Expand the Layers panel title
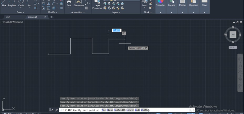This screenshot has width=244, height=114. 116,12
